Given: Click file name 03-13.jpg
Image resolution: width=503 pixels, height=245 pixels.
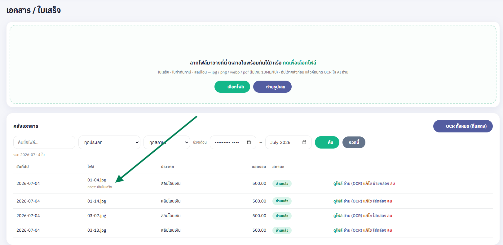Looking at the screenshot, I should 97,230.
